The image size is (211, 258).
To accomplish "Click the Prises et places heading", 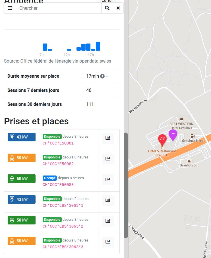I will (36, 121).
